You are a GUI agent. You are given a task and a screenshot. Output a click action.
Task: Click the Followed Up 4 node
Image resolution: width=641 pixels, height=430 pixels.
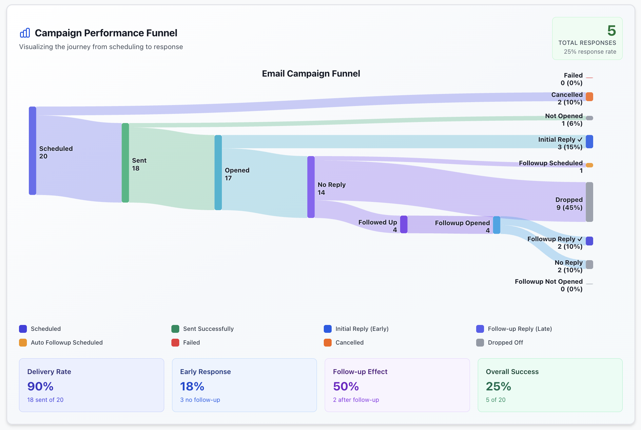pyautogui.click(x=404, y=225)
